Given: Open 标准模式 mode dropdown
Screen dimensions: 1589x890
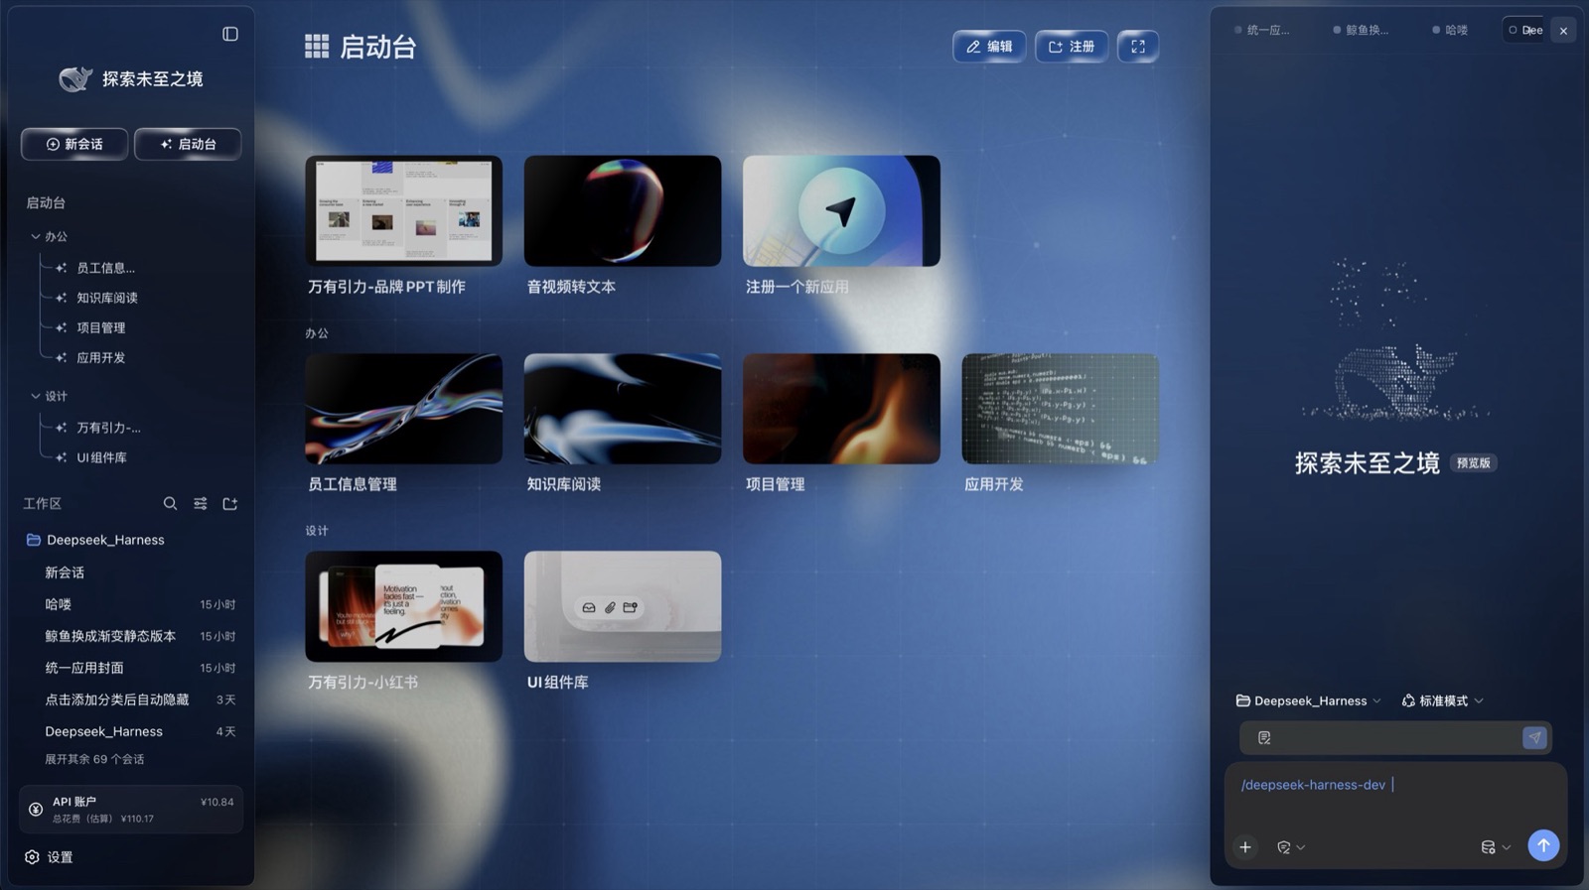Looking at the screenshot, I should pyautogui.click(x=1442, y=700).
